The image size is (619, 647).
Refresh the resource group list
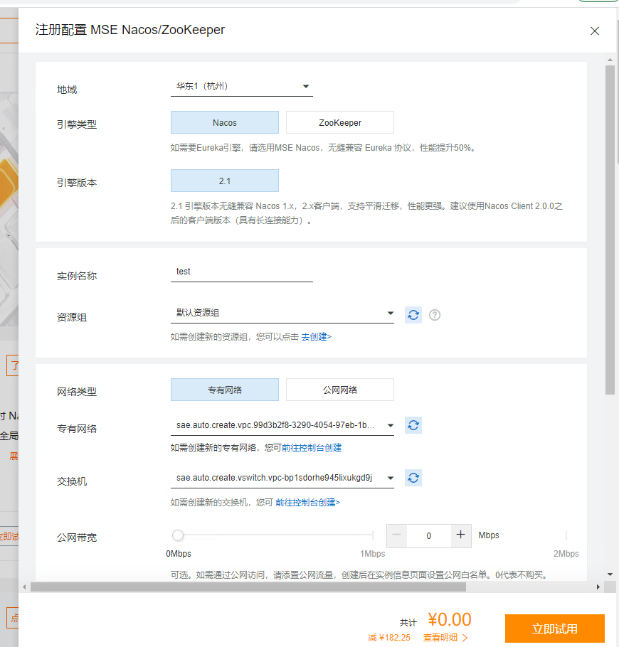[413, 314]
